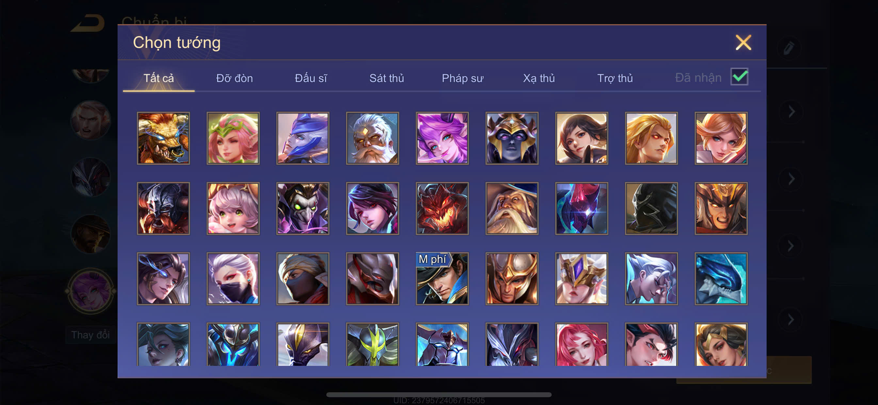878x405 pixels.
Task: Filter by 'Sát thủ' tab
Action: click(386, 78)
